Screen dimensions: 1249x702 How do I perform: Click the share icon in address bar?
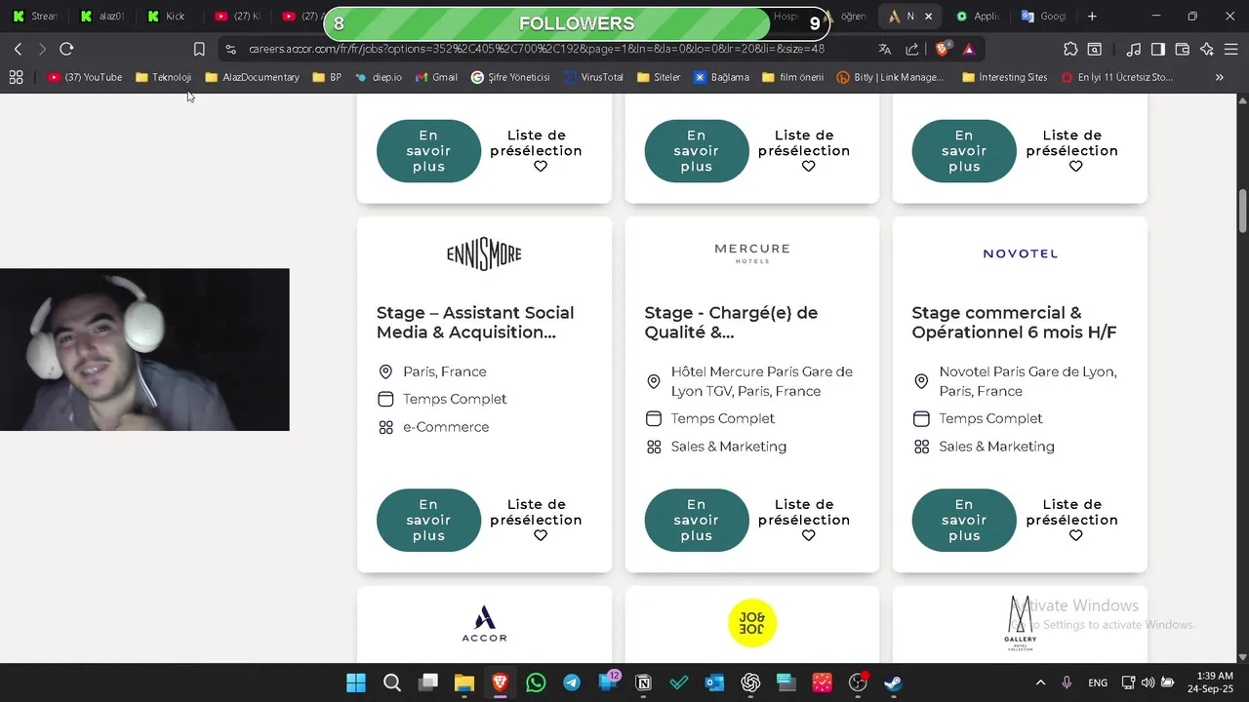pos(912,49)
